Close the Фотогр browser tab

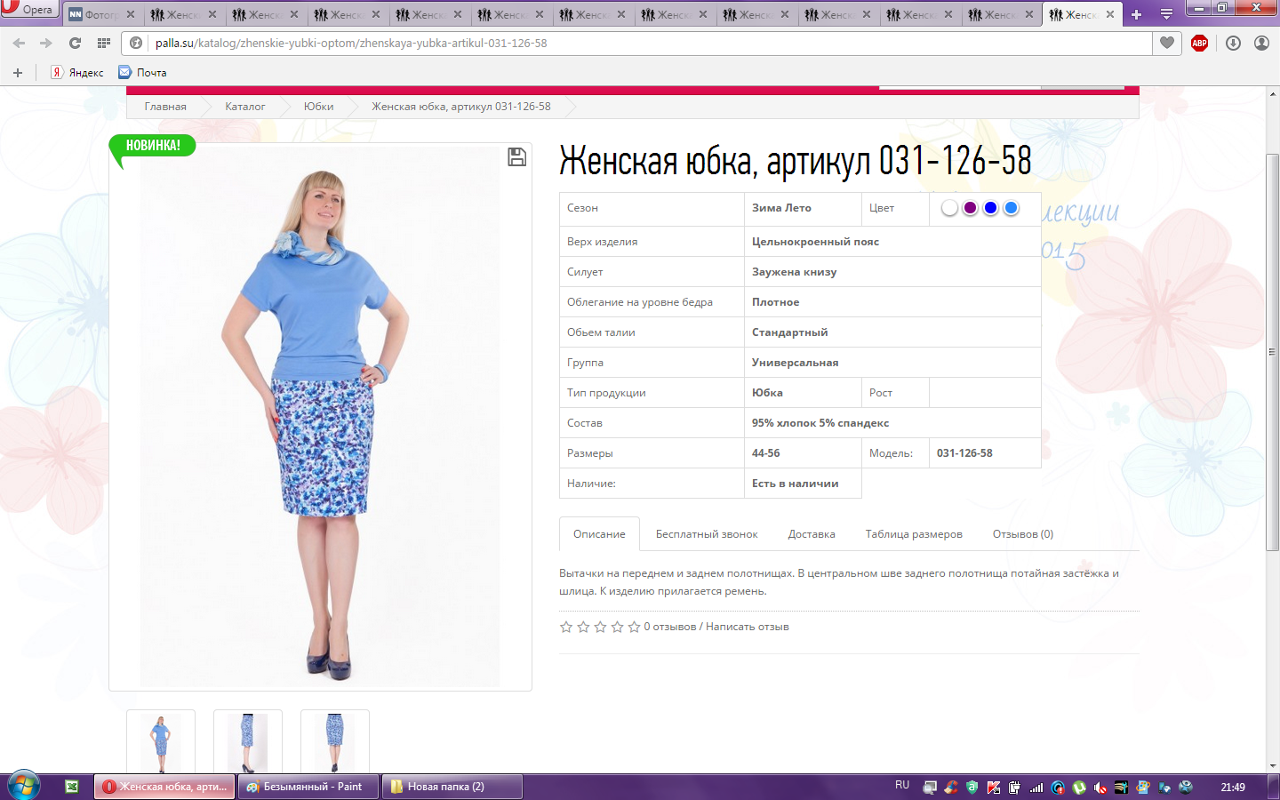pos(131,14)
